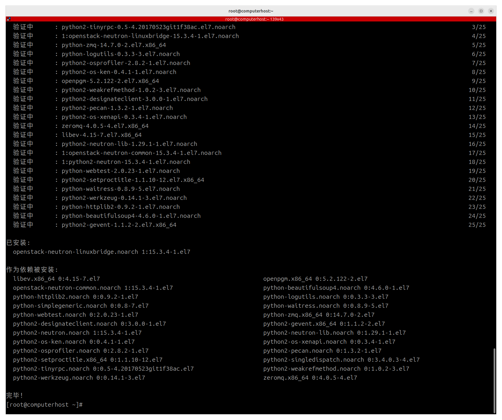The width and height of the screenshot is (502, 420).
Task: Click 'python2-osprofiler.noarch 0:2.8.2-1.el7' dependency
Action: (x=81, y=351)
